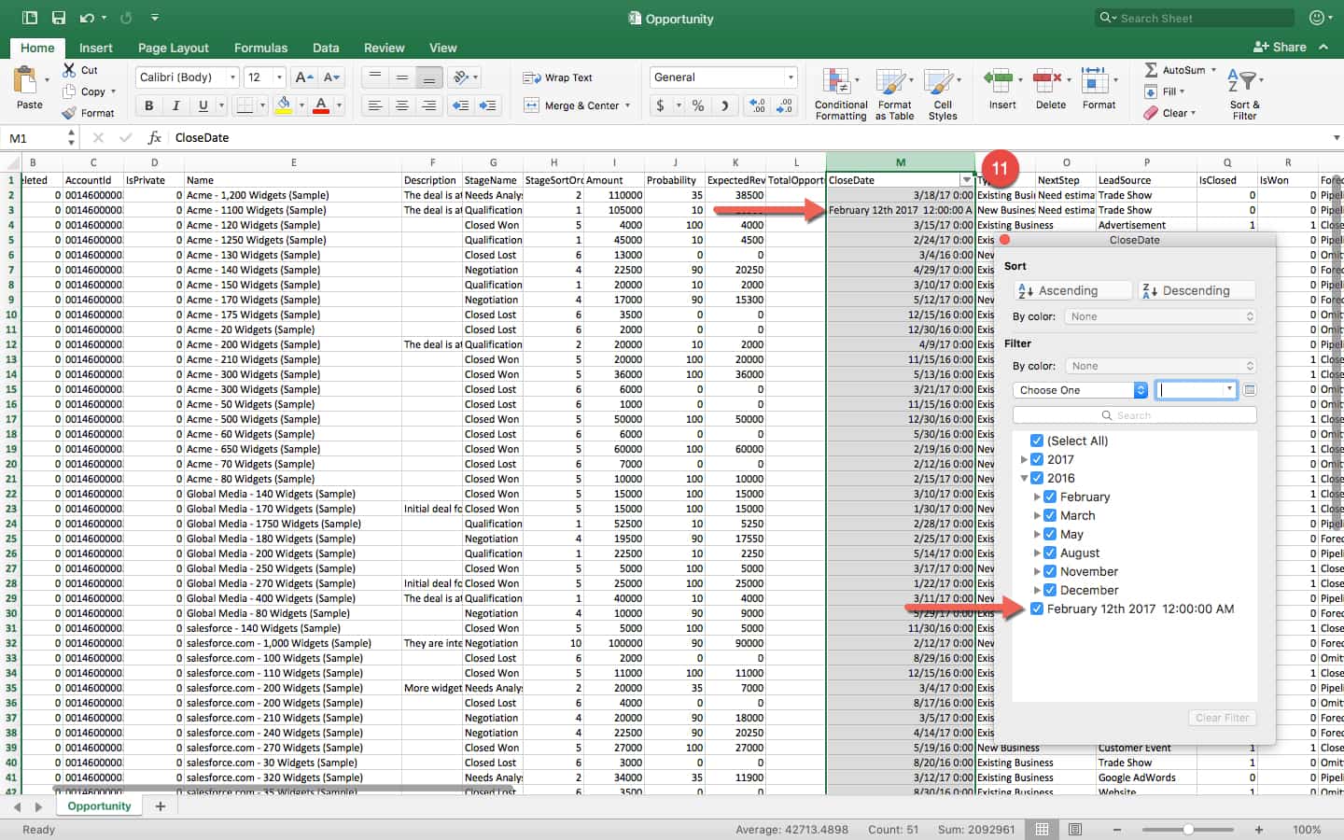This screenshot has height=840, width=1344.
Task: Open the Page Layout tab
Action: point(173,48)
